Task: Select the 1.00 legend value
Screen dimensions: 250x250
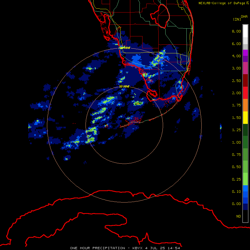Action: tap(236, 142)
